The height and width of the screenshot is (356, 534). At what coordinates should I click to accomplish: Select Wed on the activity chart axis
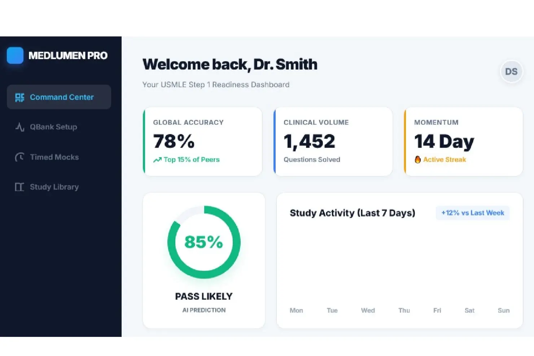point(368,311)
